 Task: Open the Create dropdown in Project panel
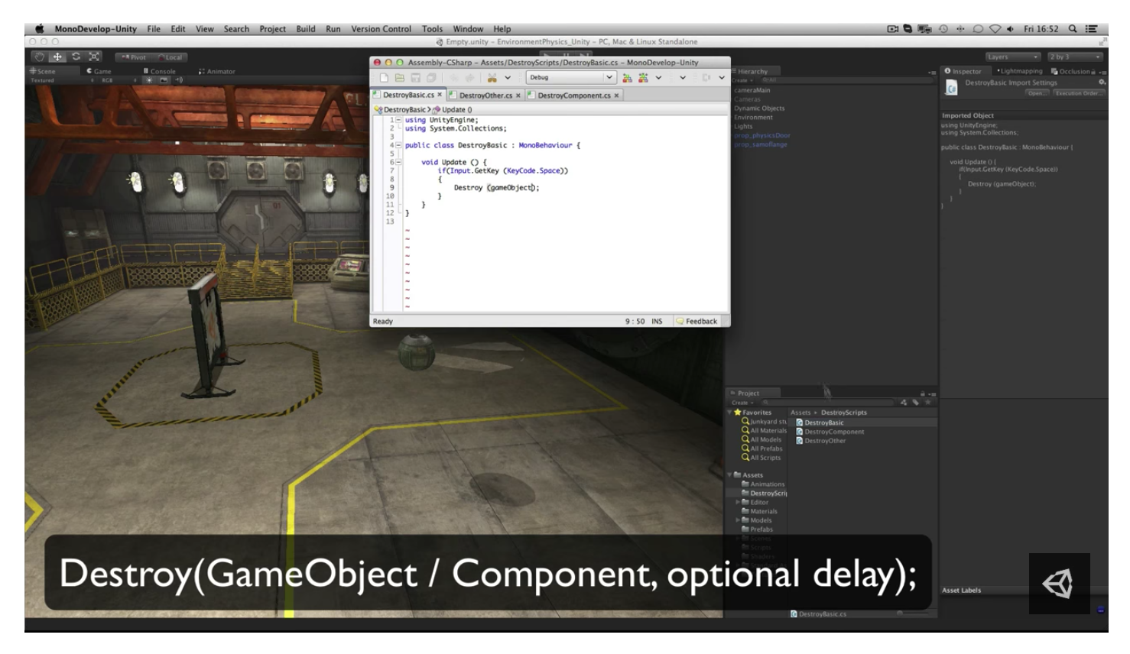[x=742, y=403]
